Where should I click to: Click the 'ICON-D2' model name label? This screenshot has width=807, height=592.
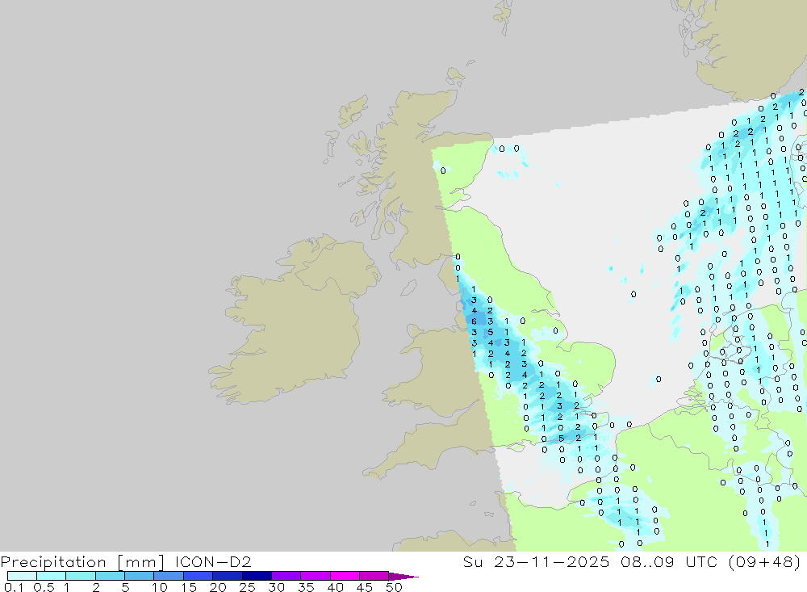coord(213,561)
